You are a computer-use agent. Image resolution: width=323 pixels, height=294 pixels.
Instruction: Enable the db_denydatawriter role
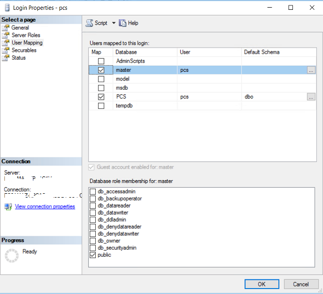click(x=93, y=234)
